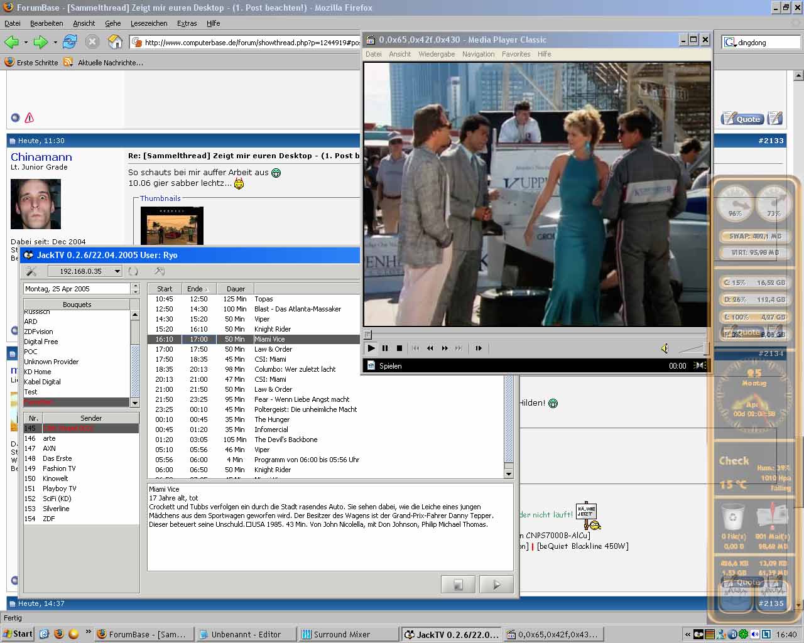Select sender 152 SciFi (KD)
This screenshot has width=804, height=643.
tap(81, 499)
